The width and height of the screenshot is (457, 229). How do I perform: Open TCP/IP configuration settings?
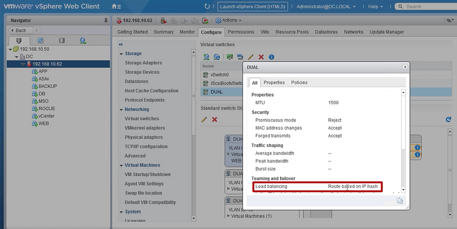(x=146, y=147)
